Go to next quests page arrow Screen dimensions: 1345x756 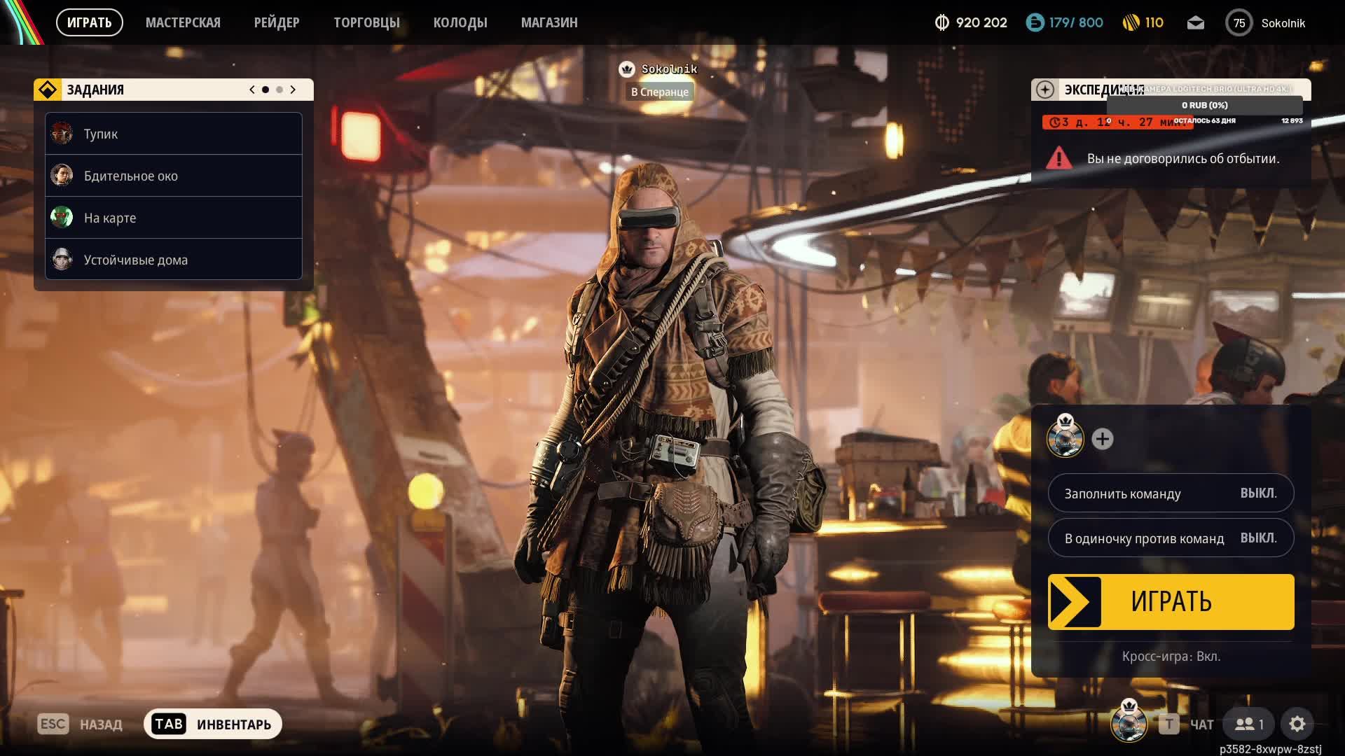(294, 90)
